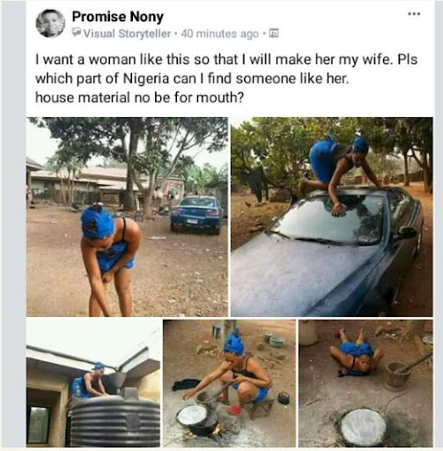Click the line 'house material no be for mouth?'

[x=139, y=98]
